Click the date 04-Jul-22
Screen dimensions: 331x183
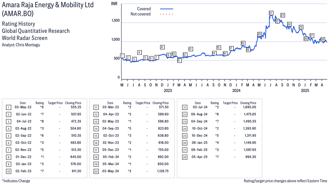24,122
